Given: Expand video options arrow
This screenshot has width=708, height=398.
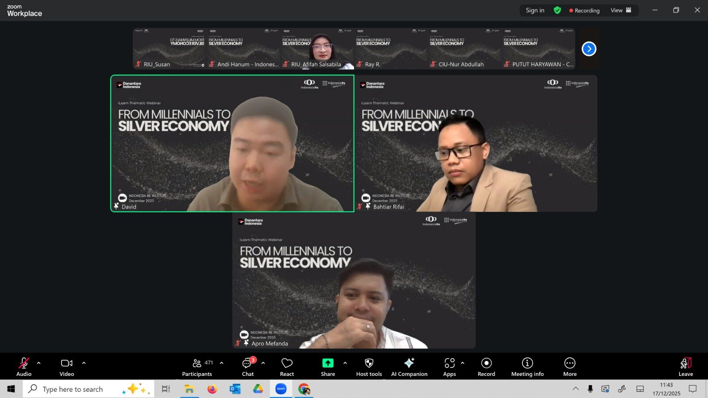Looking at the screenshot, I should [x=84, y=363].
